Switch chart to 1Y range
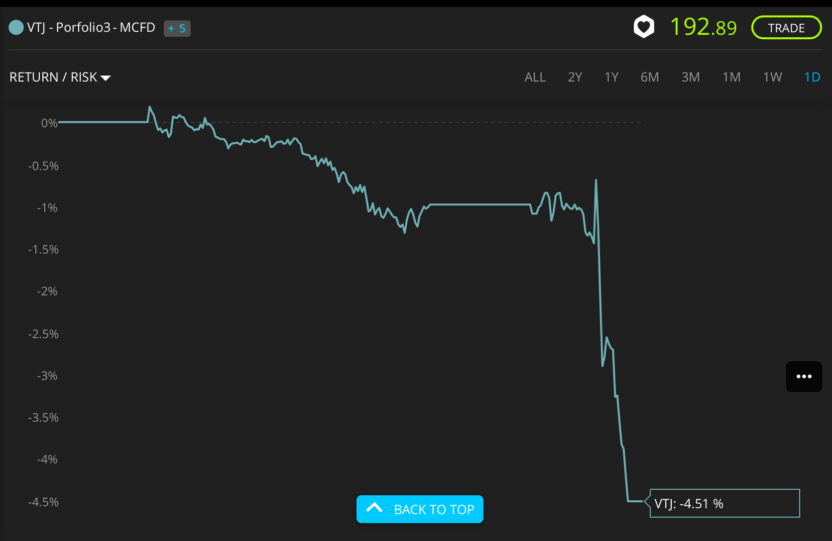The width and height of the screenshot is (832, 541). pyautogui.click(x=611, y=77)
